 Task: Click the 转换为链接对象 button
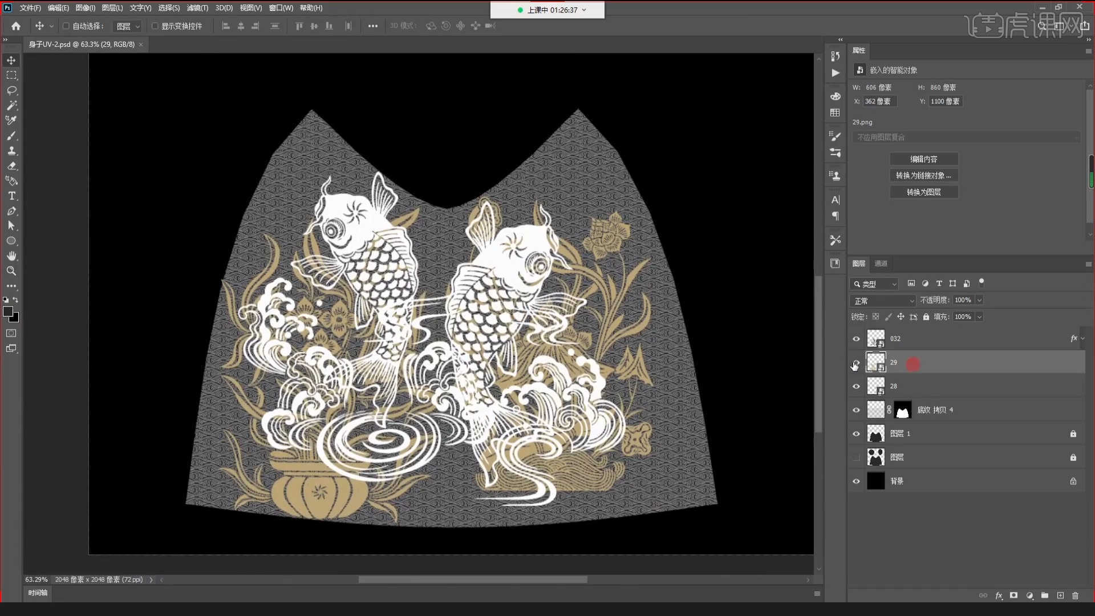924,176
